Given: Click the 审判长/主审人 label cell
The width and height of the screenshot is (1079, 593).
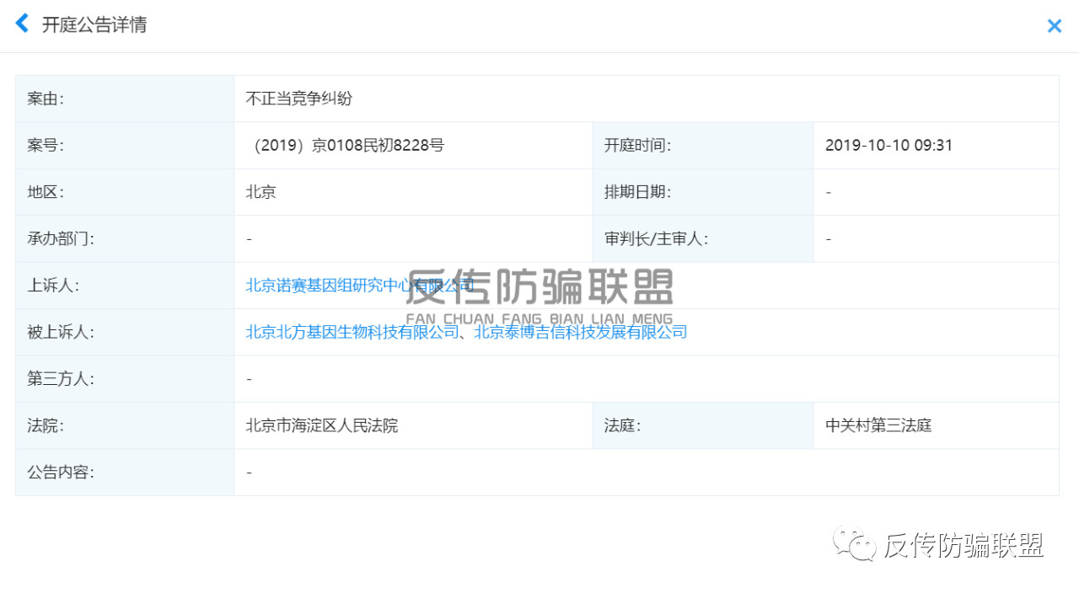Looking at the screenshot, I should click(703, 238).
